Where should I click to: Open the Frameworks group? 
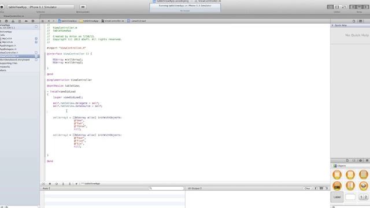pos(5,67)
